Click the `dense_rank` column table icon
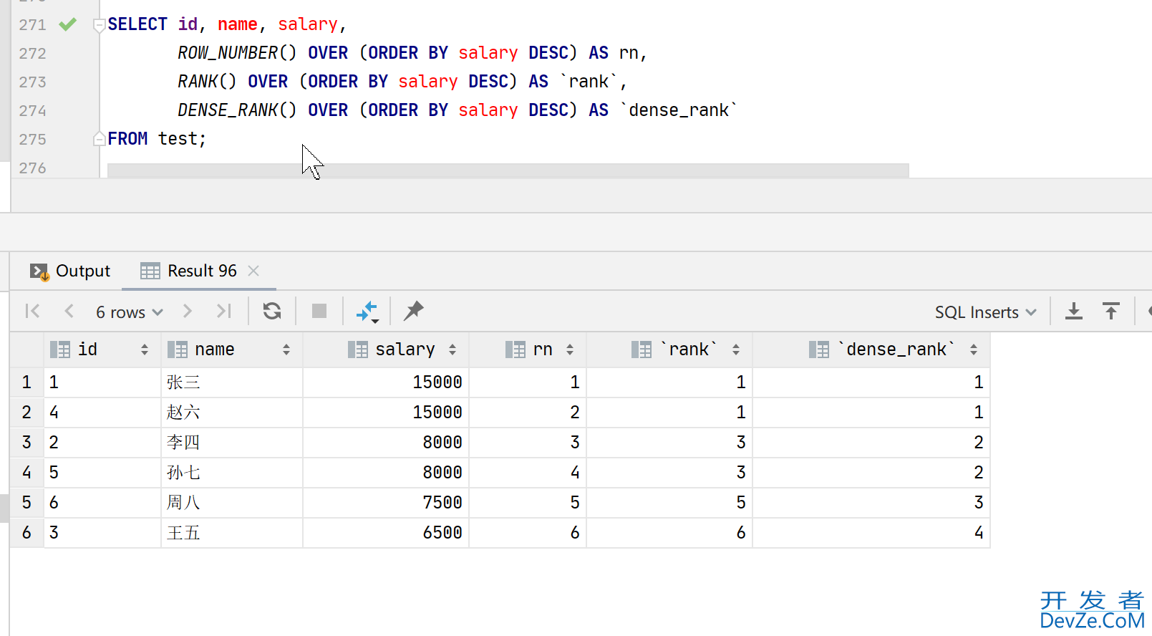1152x636 pixels. (819, 350)
